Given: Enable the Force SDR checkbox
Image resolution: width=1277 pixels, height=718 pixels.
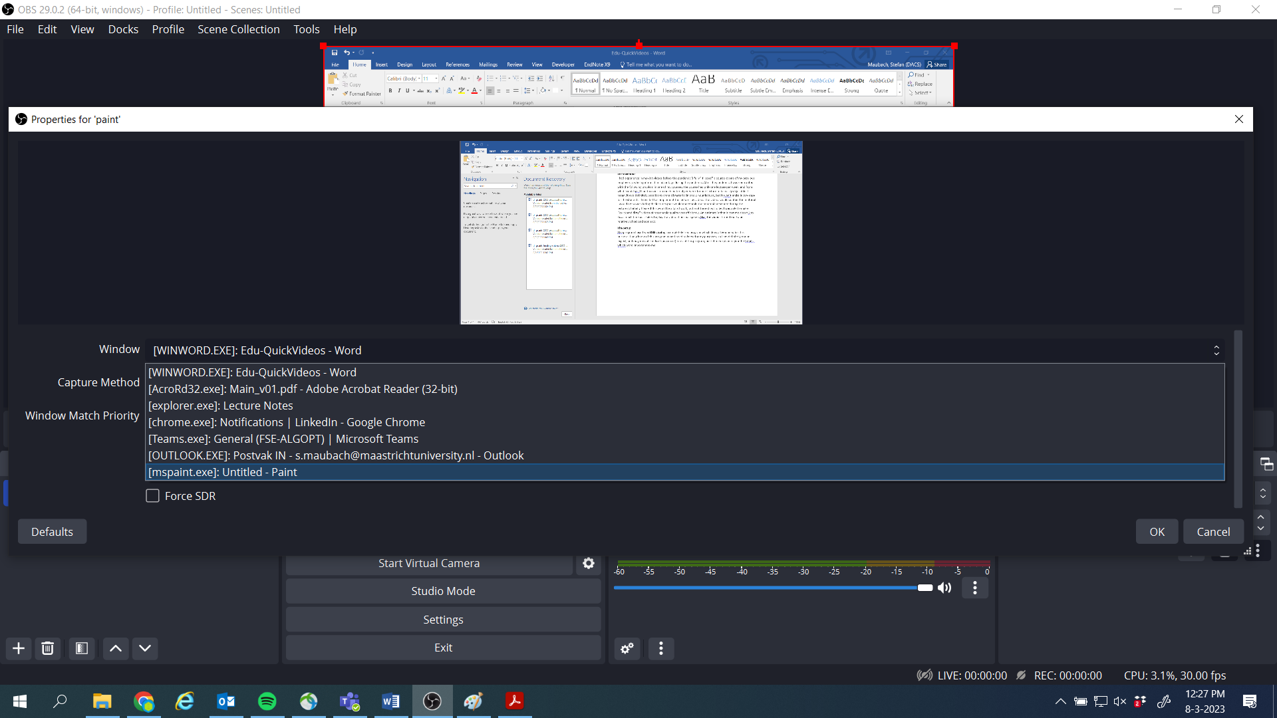Looking at the screenshot, I should (152, 496).
